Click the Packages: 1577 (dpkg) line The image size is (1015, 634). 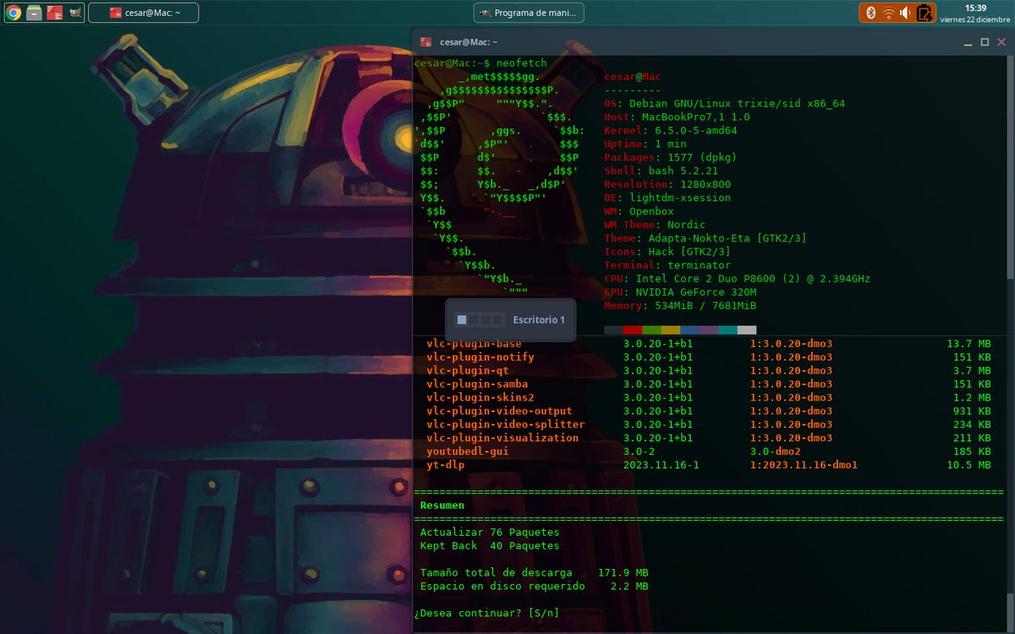671,158
